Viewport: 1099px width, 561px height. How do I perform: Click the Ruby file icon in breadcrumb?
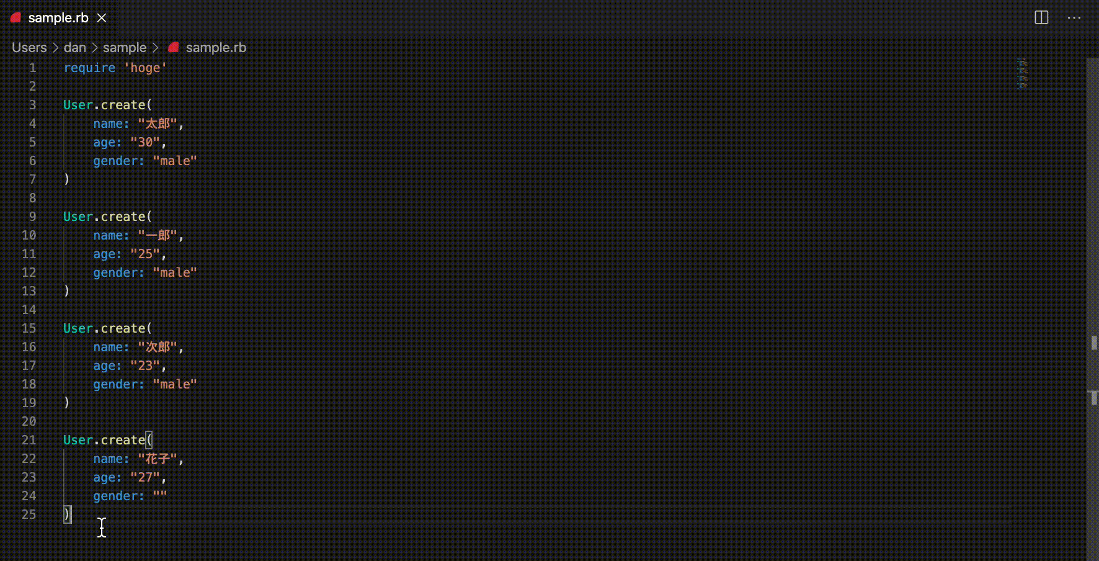(x=173, y=47)
